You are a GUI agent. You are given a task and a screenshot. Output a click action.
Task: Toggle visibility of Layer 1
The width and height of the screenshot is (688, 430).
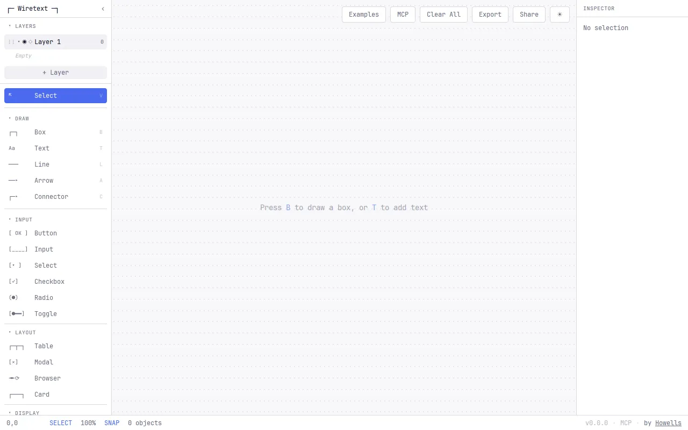24,42
